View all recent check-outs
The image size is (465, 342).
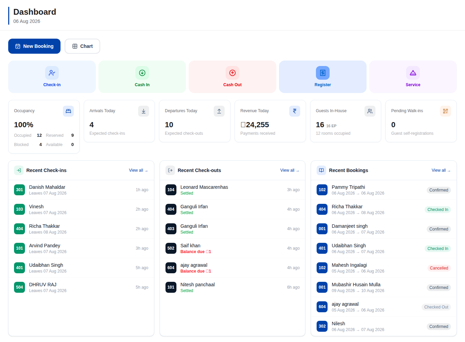[x=290, y=170]
